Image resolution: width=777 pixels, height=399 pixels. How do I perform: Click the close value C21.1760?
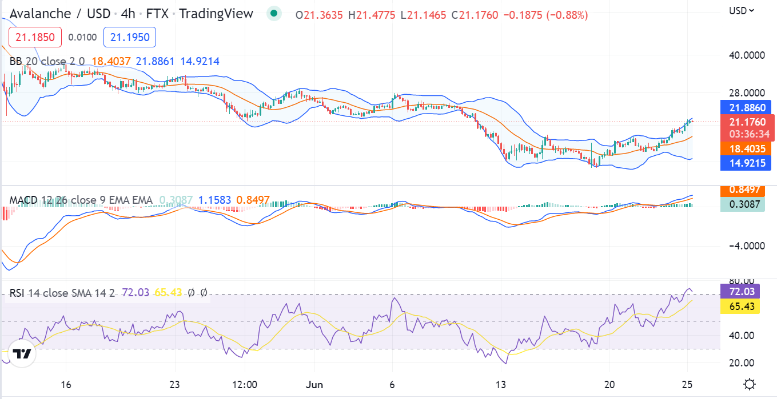coord(475,15)
